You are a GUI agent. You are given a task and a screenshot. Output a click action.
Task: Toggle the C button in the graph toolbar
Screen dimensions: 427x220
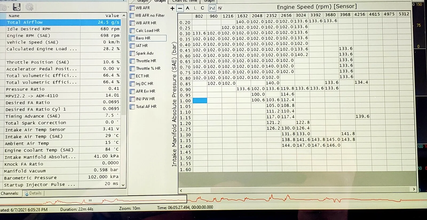202,8
